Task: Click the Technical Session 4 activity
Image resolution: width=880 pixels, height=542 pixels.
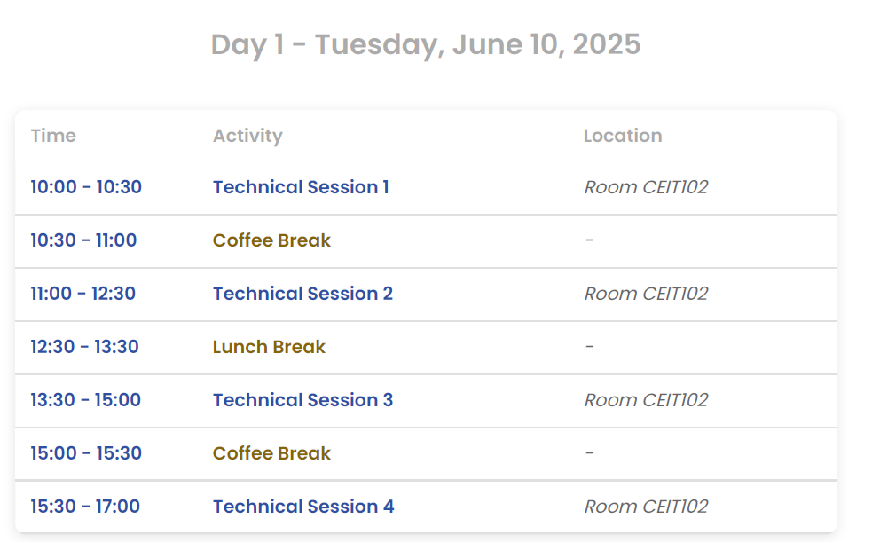Action: 303,507
